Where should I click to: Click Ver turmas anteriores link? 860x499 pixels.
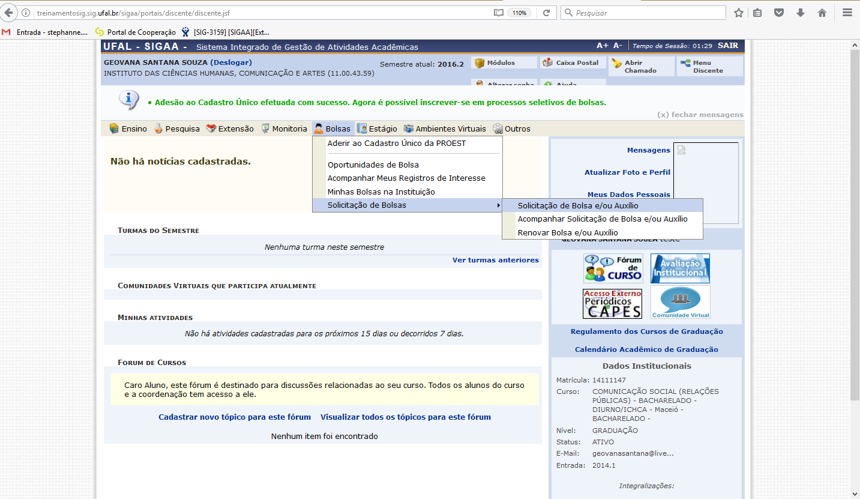(x=495, y=260)
